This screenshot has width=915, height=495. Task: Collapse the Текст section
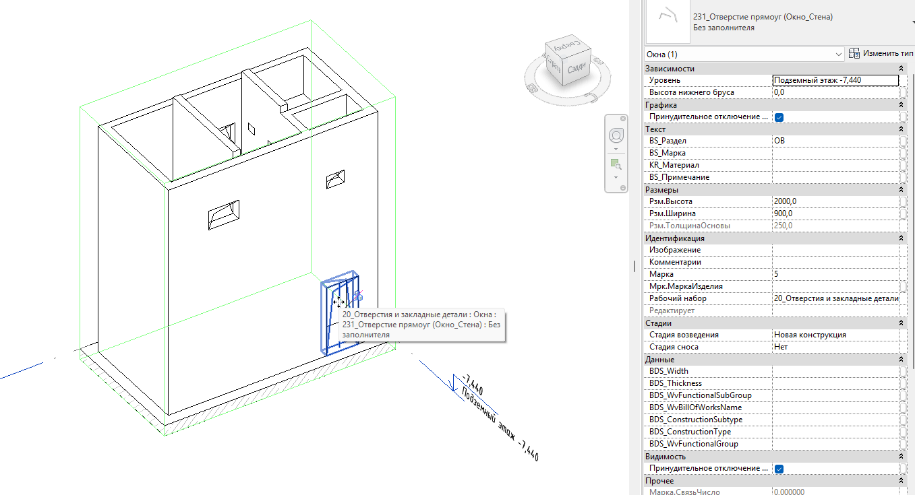pyautogui.click(x=902, y=129)
